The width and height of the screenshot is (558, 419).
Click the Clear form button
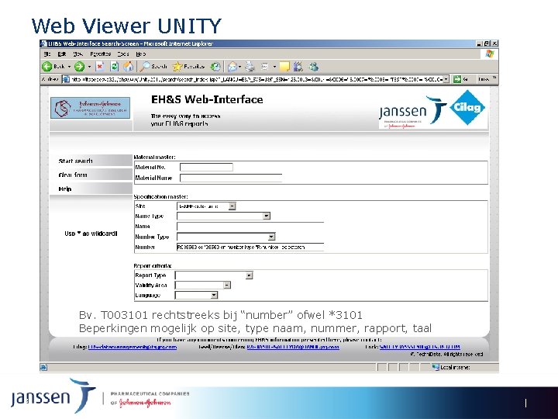[x=91, y=175]
